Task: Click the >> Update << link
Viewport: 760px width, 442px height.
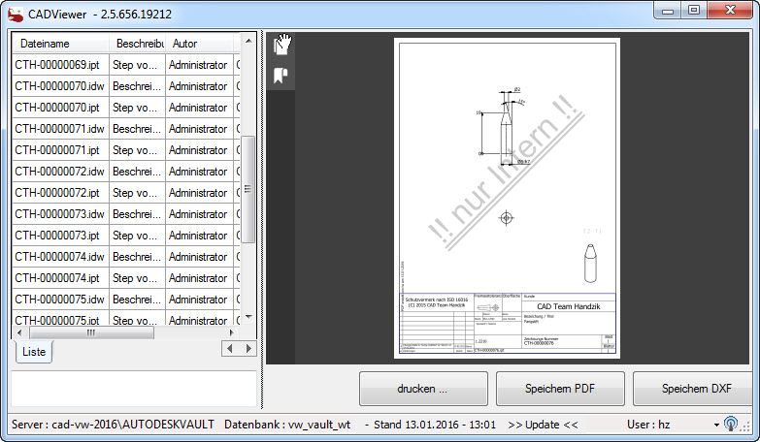Action: 543,425
